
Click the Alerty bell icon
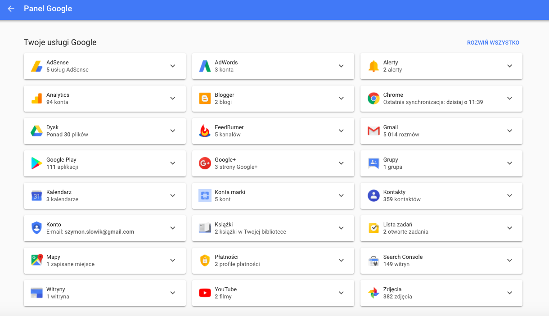click(373, 66)
